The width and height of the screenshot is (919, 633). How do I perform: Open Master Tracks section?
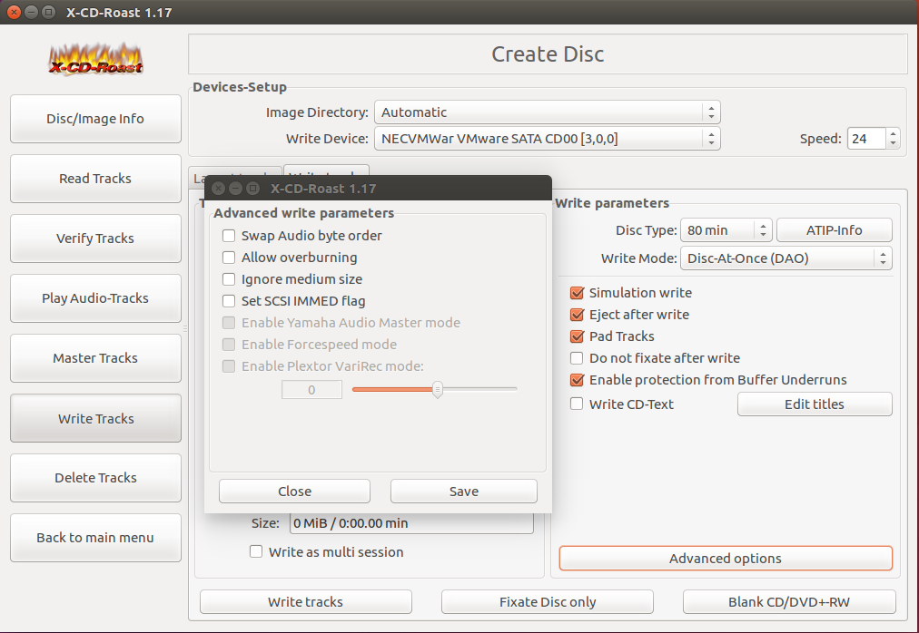click(x=95, y=358)
